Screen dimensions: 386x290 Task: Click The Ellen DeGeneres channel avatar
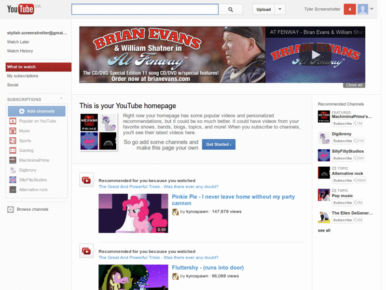click(x=324, y=217)
